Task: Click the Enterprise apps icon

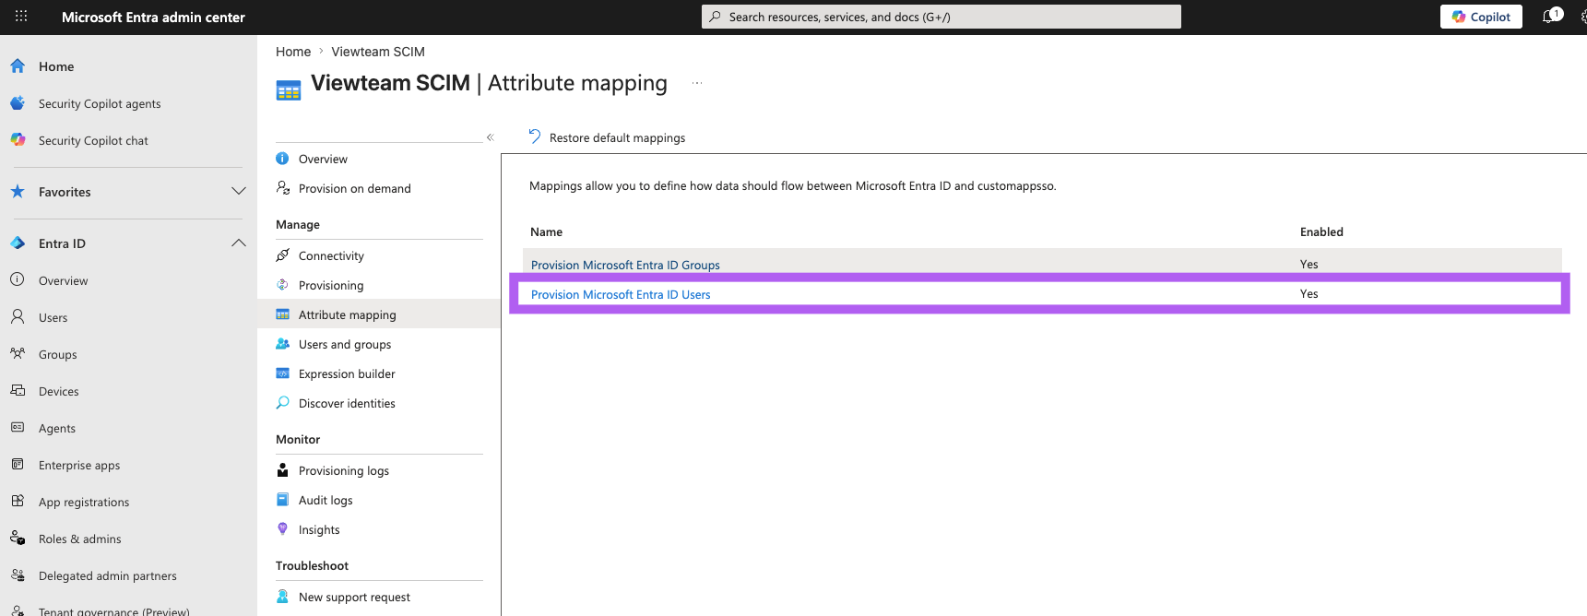Action: 18,465
